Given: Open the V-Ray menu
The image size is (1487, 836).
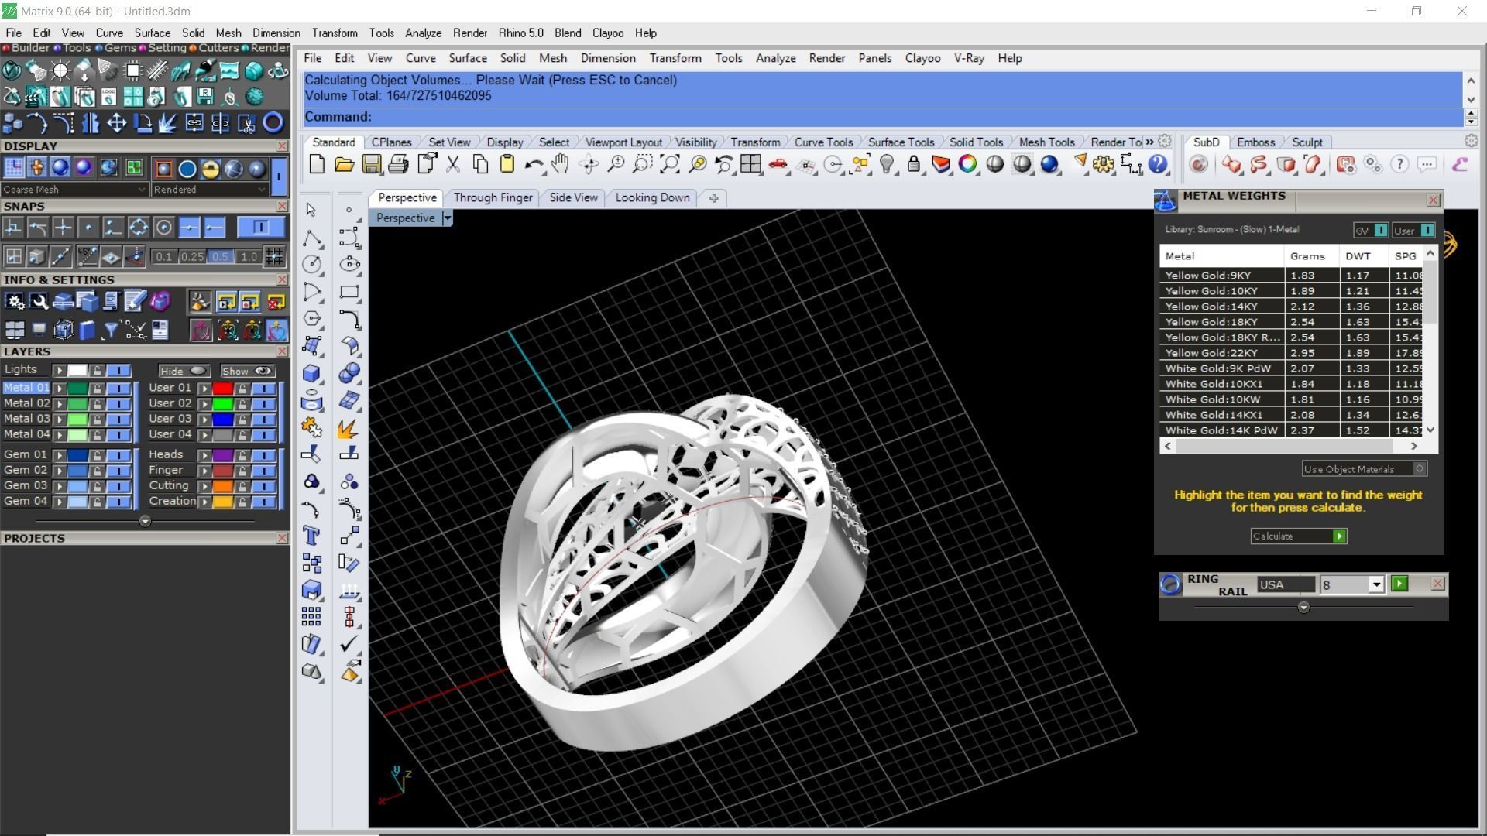Looking at the screenshot, I should click(x=969, y=58).
